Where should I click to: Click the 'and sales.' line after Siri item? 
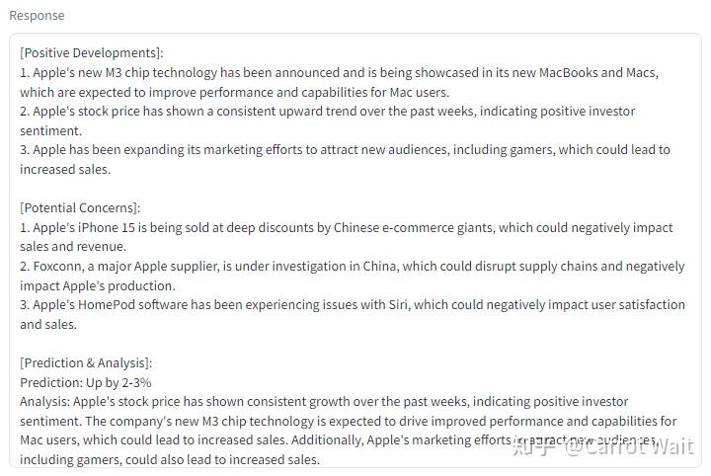[48, 324]
